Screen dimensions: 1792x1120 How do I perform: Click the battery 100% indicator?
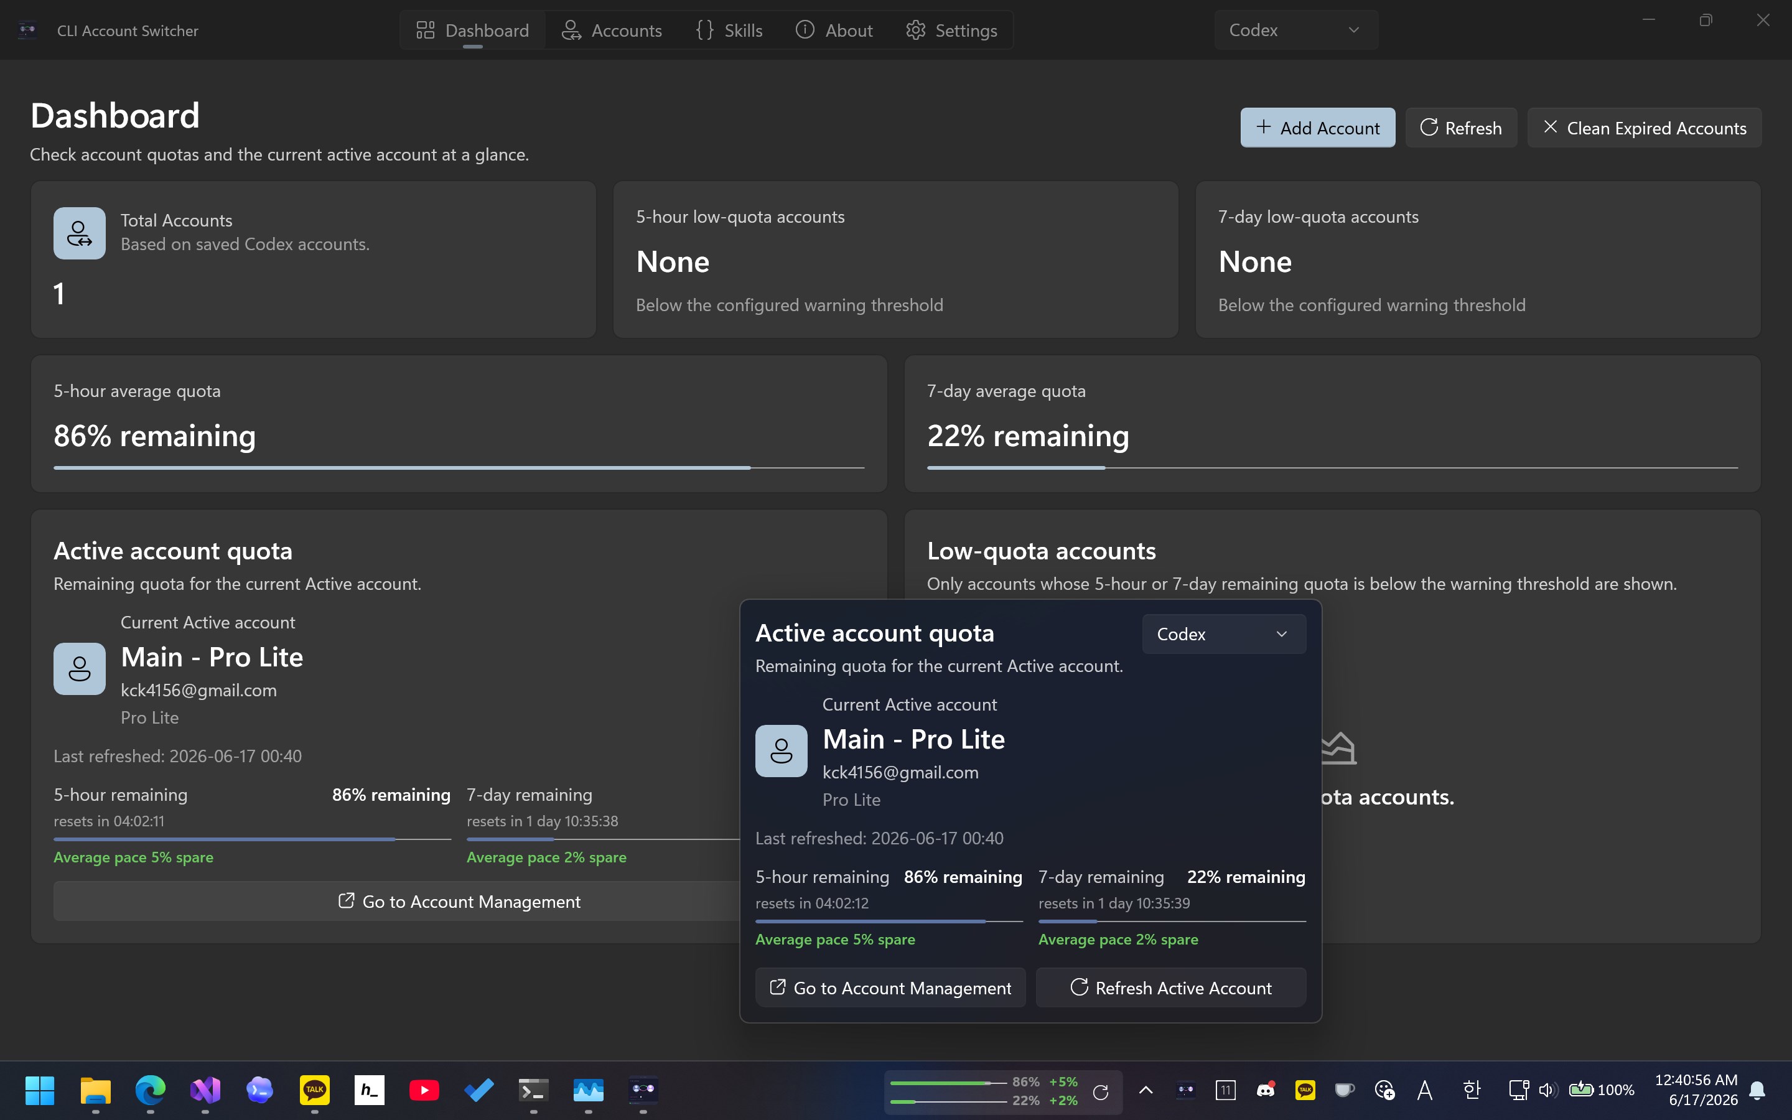(x=1602, y=1090)
